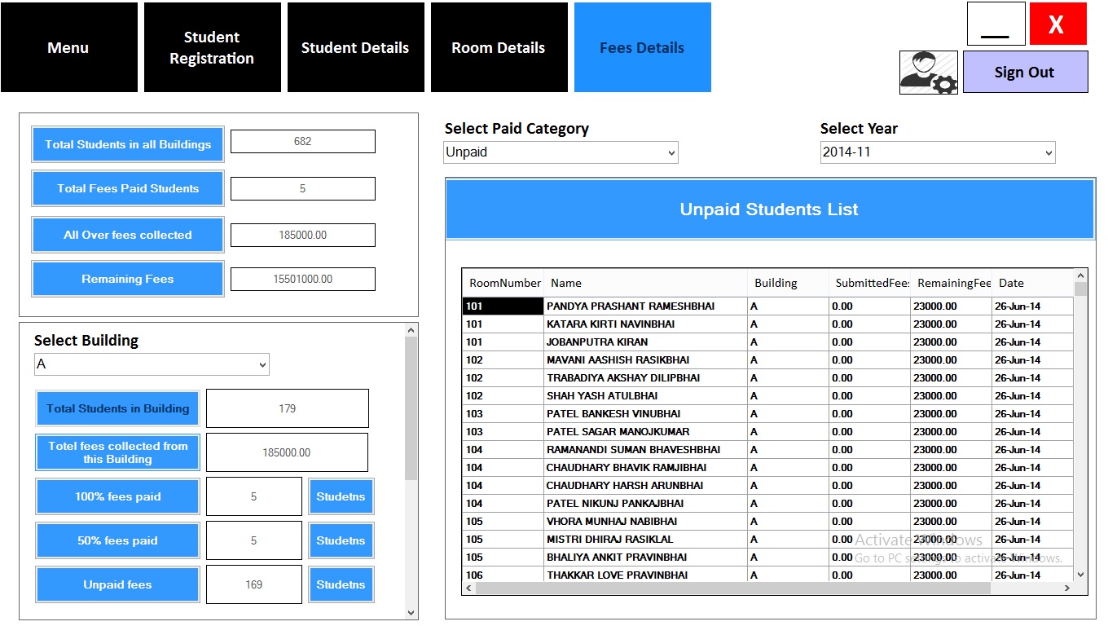Image resolution: width=1108 pixels, height=626 pixels.
Task: Click Studetns button next to Unpaid fees
Action: click(x=341, y=584)
